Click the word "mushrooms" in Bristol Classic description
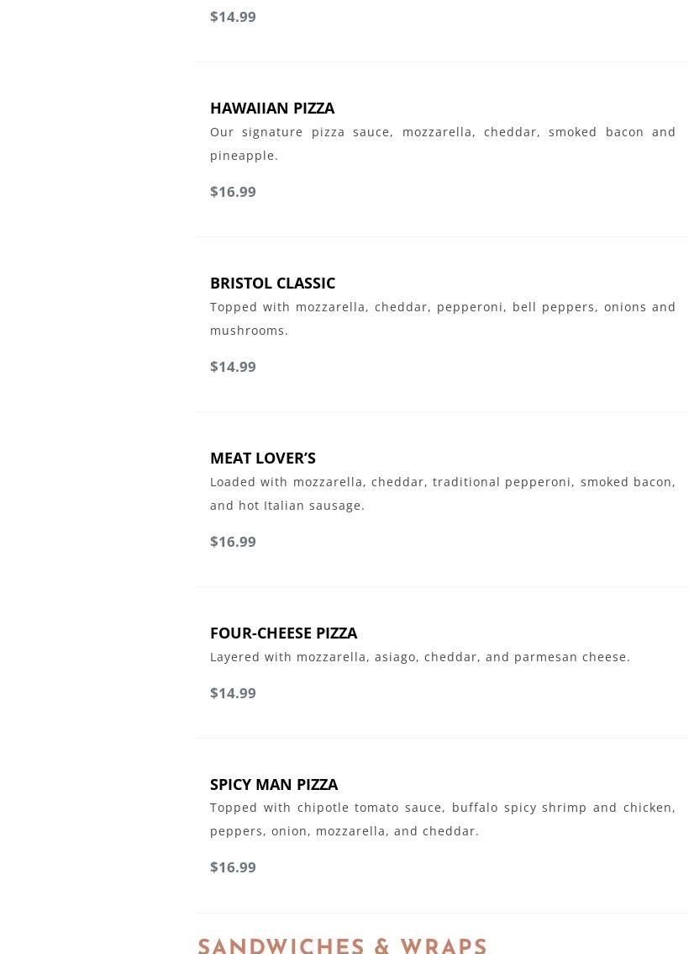Viewport: 689px width, 954px height. [x=247, y=331]
